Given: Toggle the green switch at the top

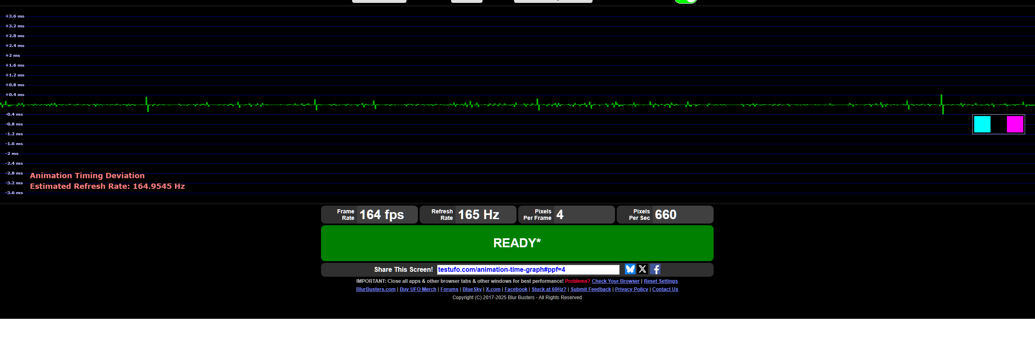Looking at the screenshot, I should coord(686,1).
